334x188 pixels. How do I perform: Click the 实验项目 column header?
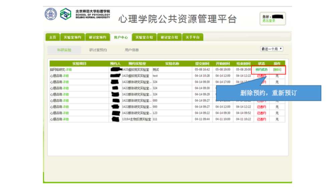79,63
